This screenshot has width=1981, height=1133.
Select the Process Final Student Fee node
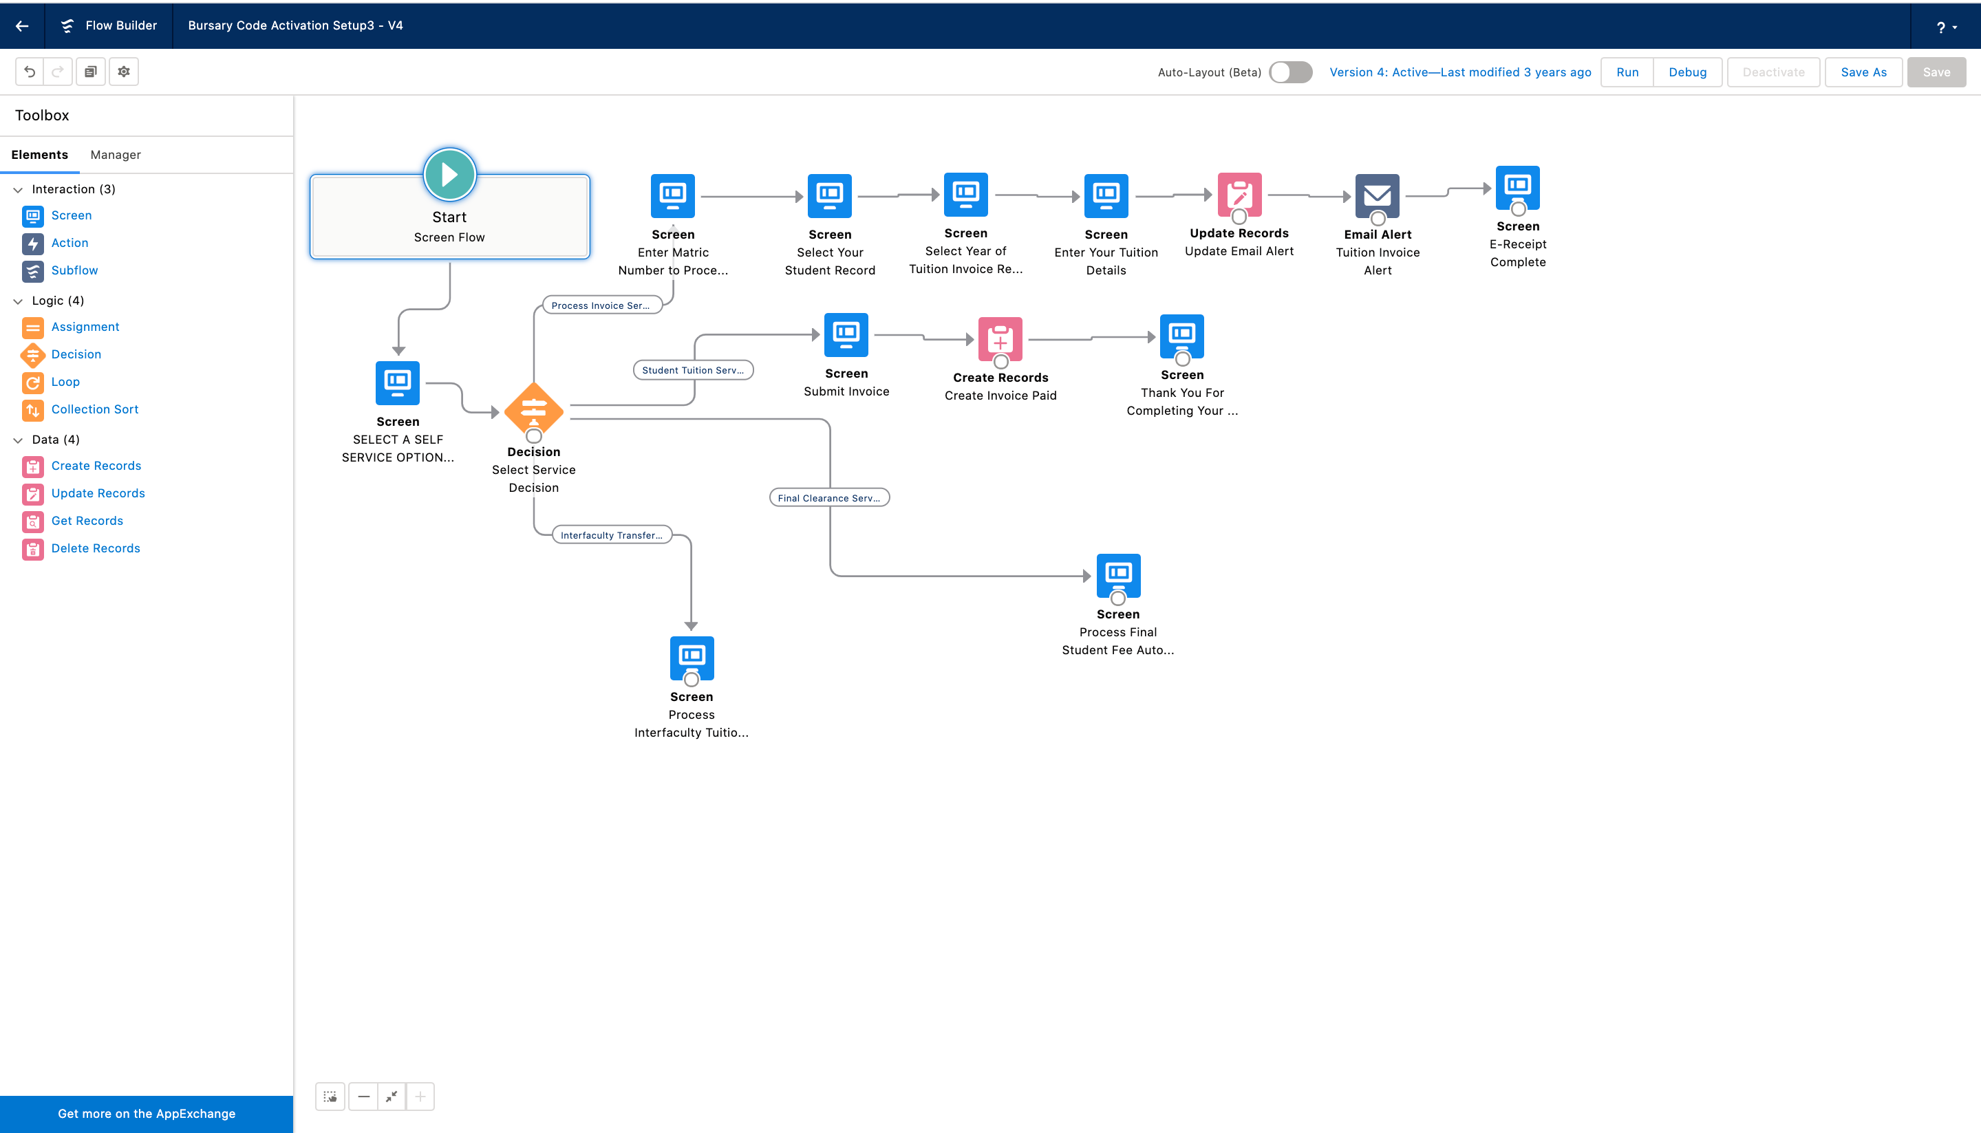tap(1118, 575)
